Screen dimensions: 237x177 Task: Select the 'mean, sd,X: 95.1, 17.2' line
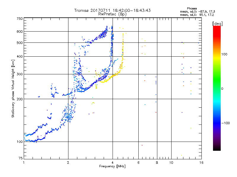tap(197, 15)
